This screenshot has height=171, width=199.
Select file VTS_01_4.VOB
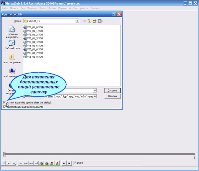tap(33, 42)
